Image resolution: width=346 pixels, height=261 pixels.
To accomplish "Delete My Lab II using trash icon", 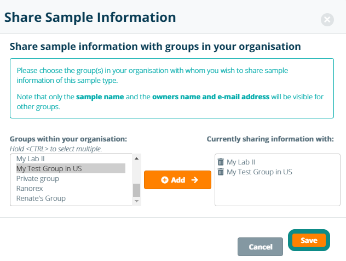I will 221,162.
